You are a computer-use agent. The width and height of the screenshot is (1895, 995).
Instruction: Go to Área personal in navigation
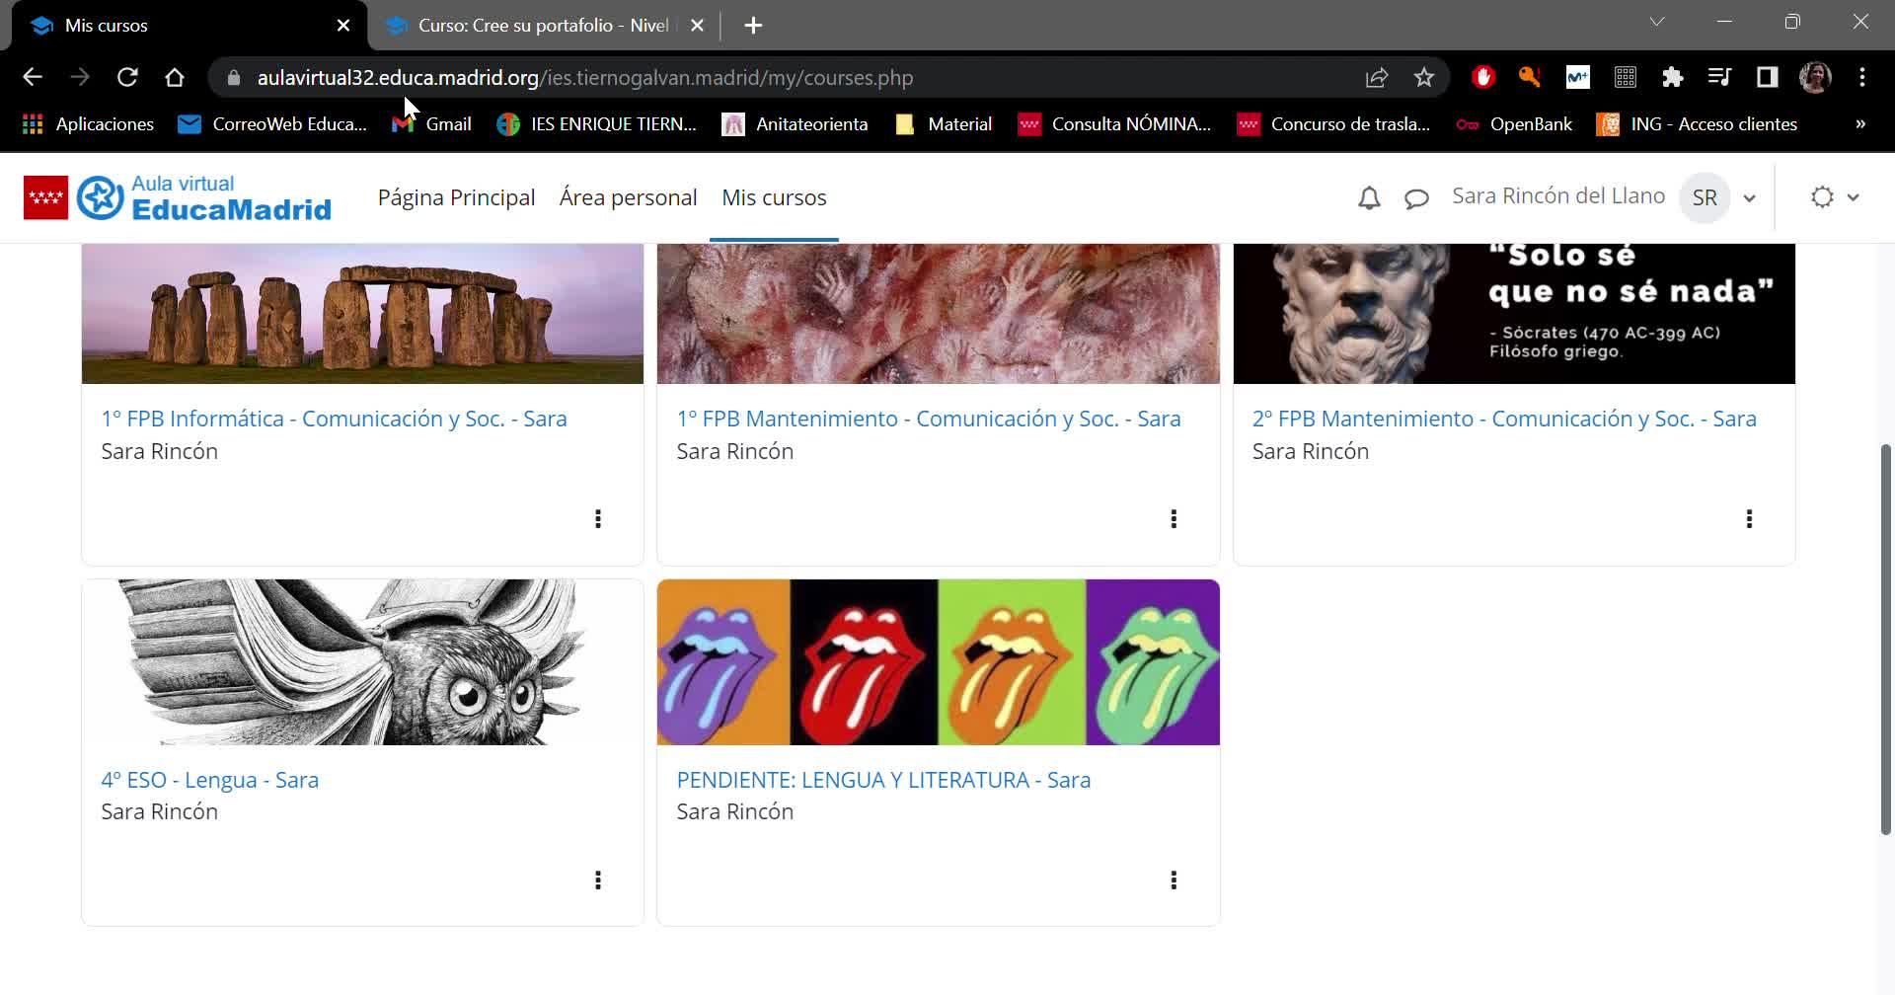tap(628, 197)
